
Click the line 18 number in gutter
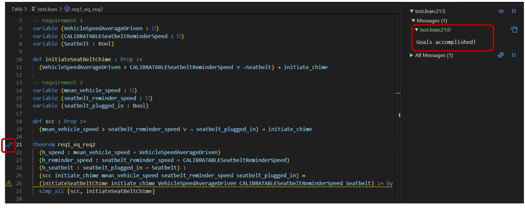tap(19, 121)
